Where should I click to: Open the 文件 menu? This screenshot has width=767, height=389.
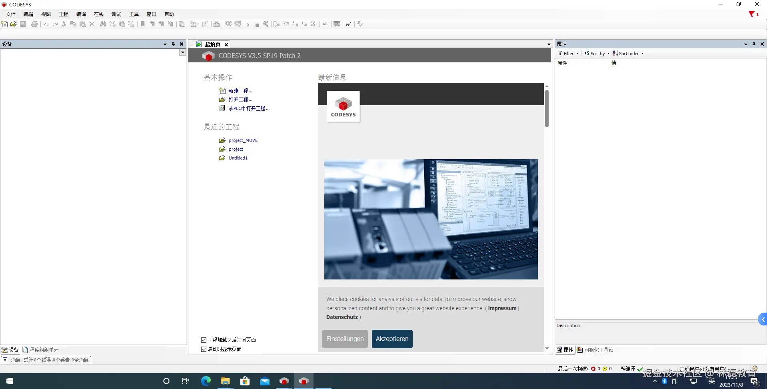(11, 14)
